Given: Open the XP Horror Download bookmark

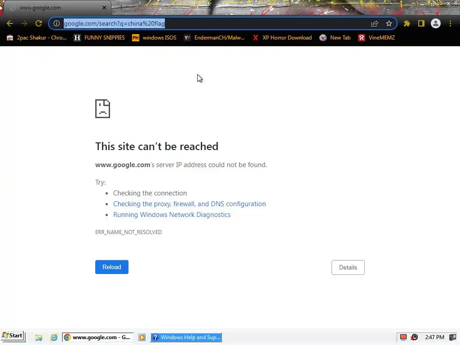Looking at the screenshot, I should (x=282, y=38).
